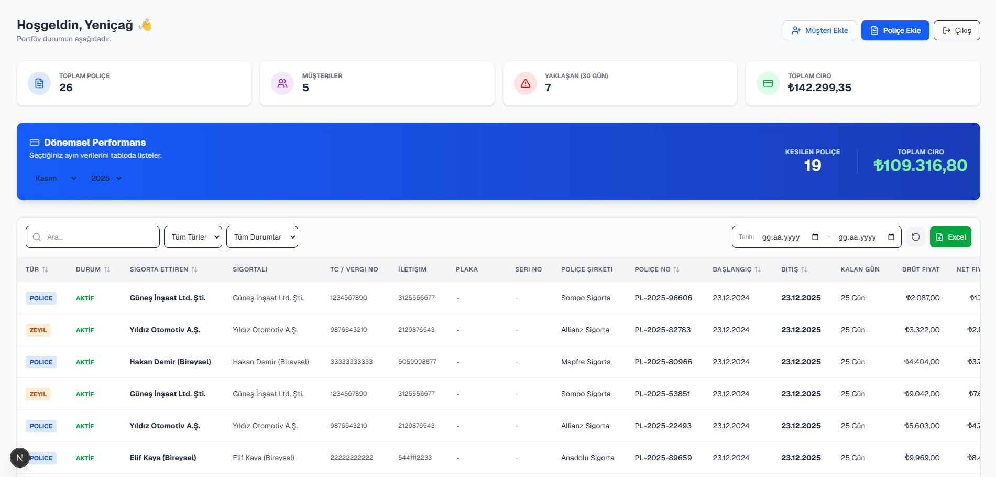Expand the Tüm Türler filter dropdown
996x477 pixels.
(193, 237)
